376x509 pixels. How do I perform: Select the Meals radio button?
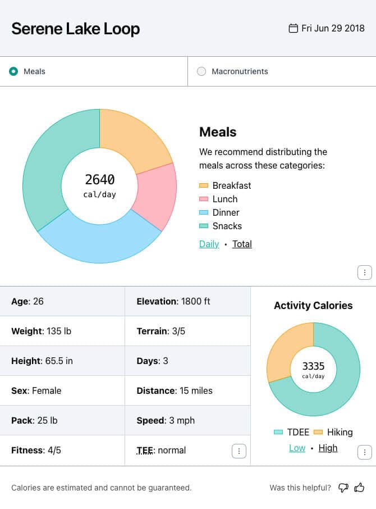point(13,71)
